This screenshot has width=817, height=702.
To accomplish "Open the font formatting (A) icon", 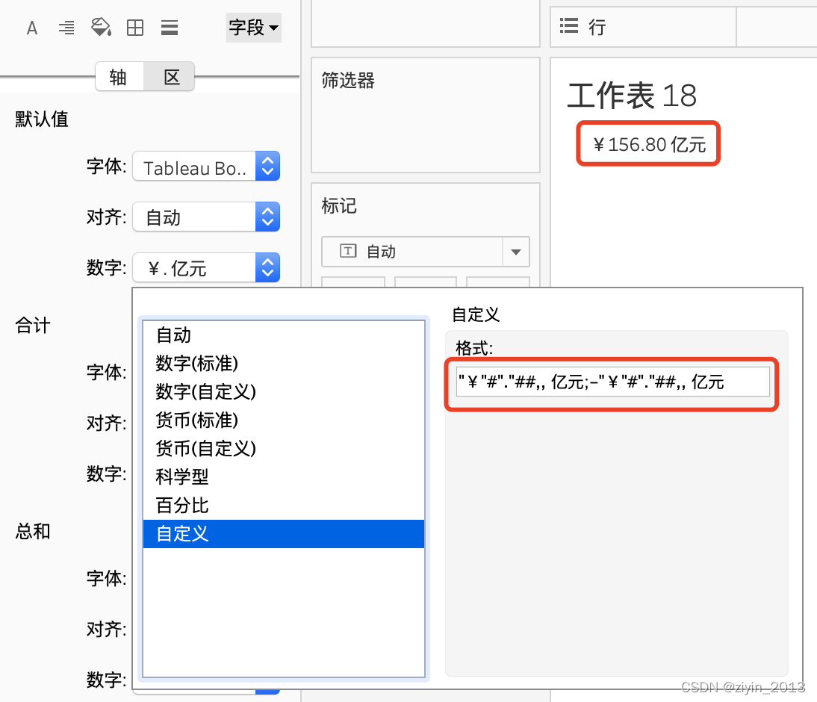I will [x=32, y=28].
